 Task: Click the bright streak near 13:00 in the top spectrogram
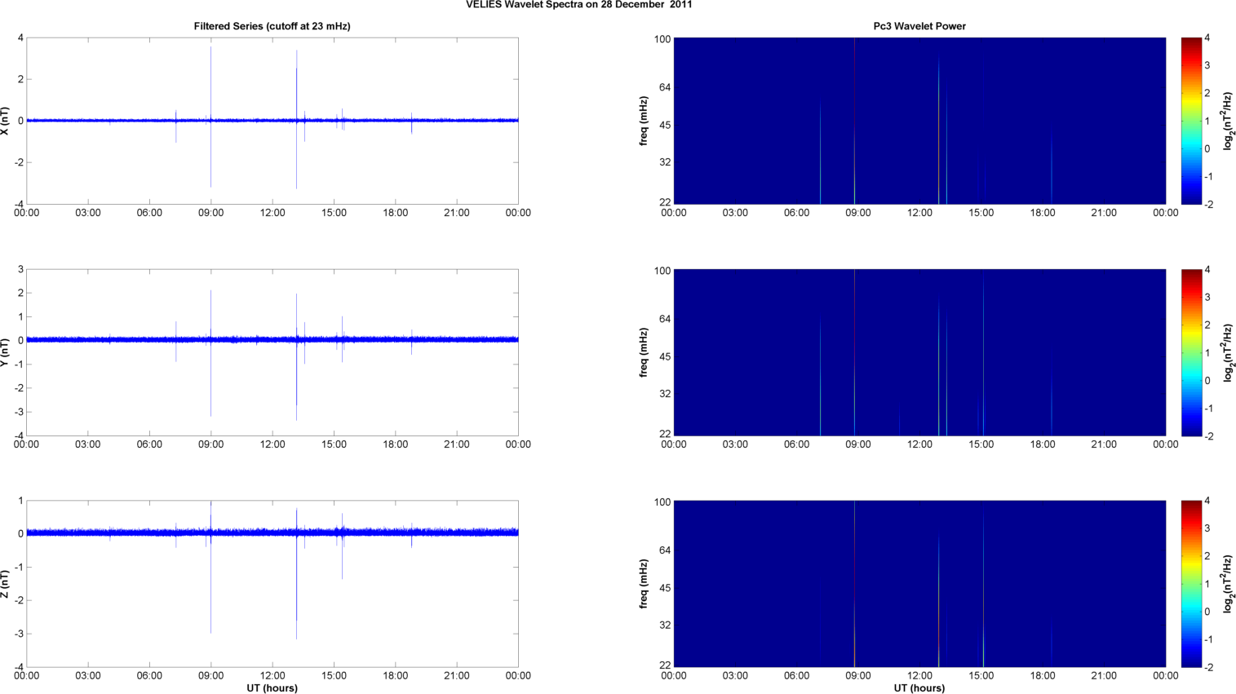(x=938, y=130)
